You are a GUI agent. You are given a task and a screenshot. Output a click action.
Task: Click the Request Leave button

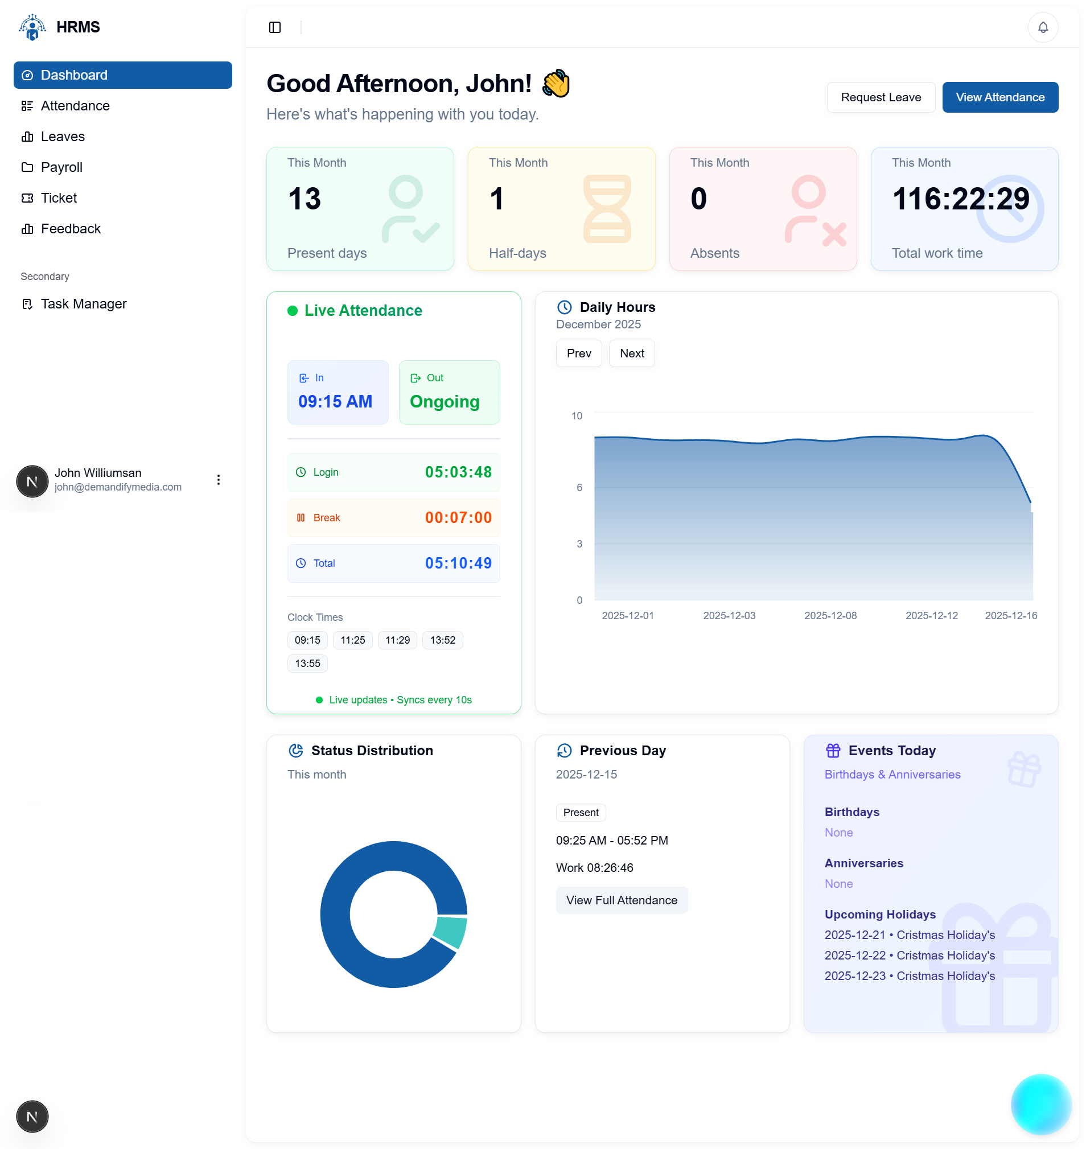881,97
